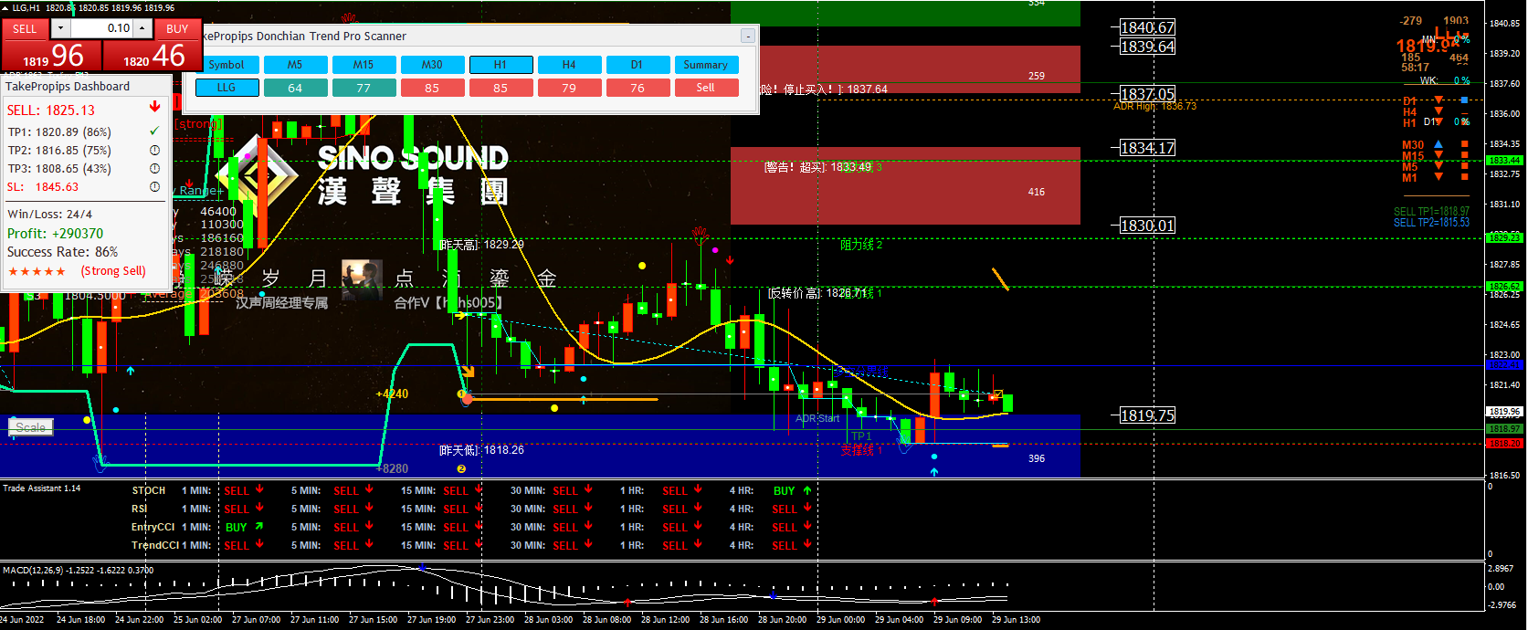Switch scanner to the D1 timeframe
Image resolution: width=1528 pixels, height=630 pixels.
pos(638,65)
